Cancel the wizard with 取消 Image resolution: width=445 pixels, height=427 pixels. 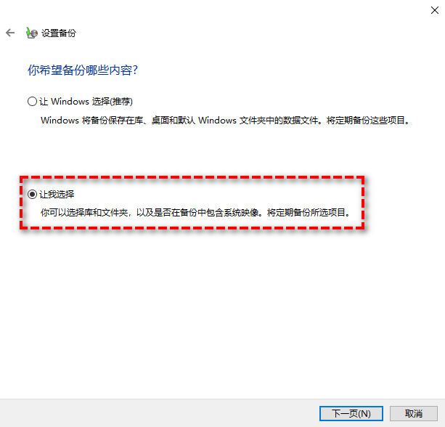414,413
